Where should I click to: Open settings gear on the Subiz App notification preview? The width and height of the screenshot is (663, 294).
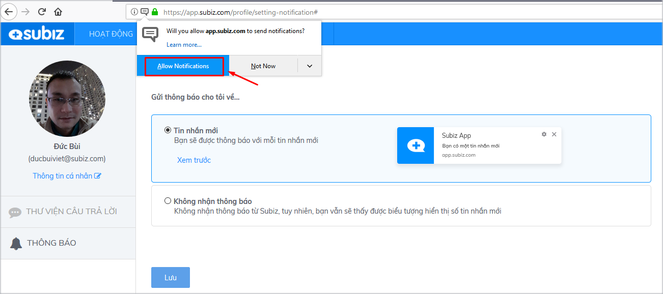click(x=544, y=134)
